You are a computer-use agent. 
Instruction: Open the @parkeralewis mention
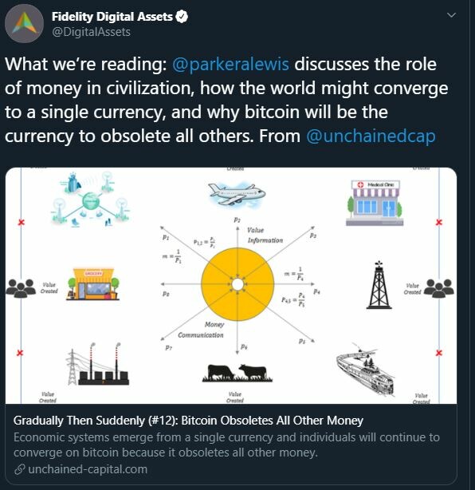point(230,65)
